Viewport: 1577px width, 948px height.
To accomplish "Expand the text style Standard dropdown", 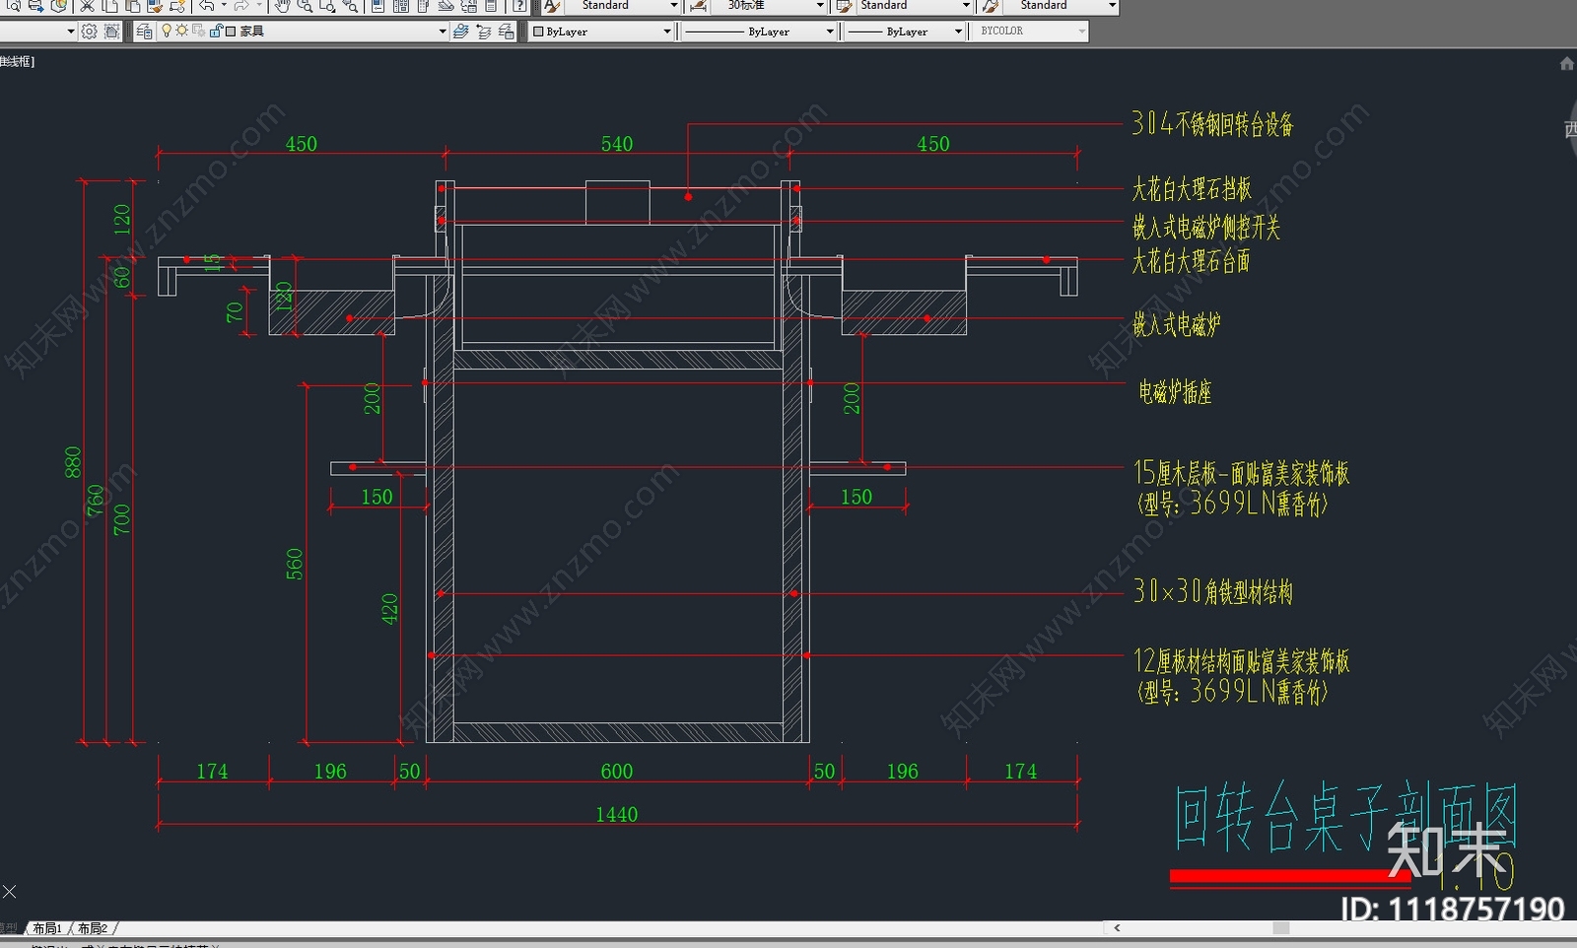I will [x=673, y=6].
